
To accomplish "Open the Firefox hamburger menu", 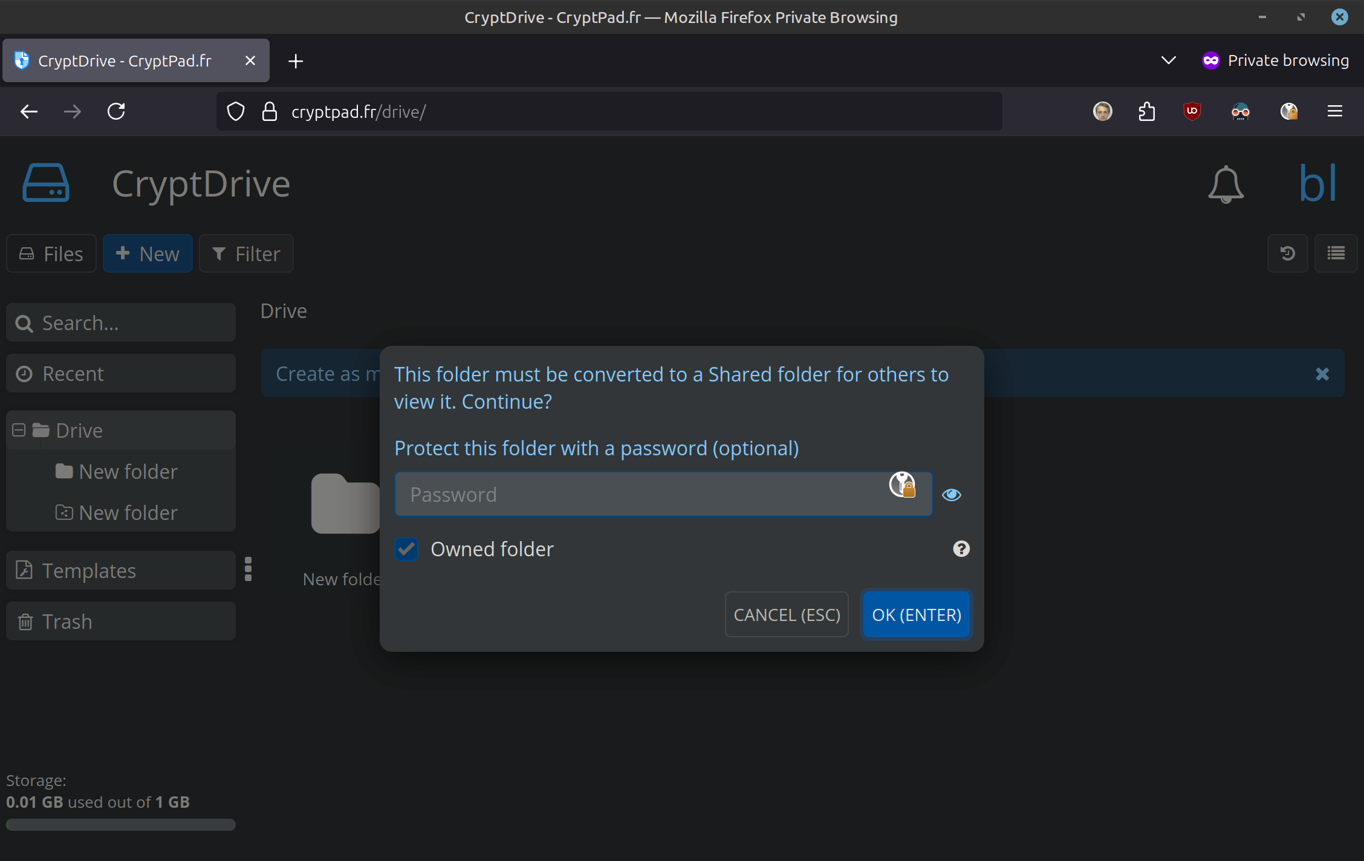I will [1335, 111].
